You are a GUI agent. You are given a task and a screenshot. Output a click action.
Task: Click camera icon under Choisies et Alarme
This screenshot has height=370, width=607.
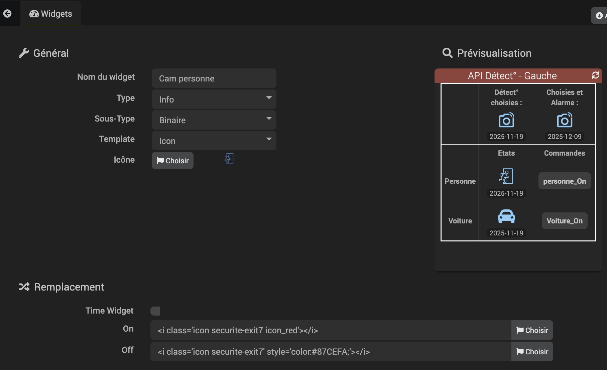coord(564,120)
